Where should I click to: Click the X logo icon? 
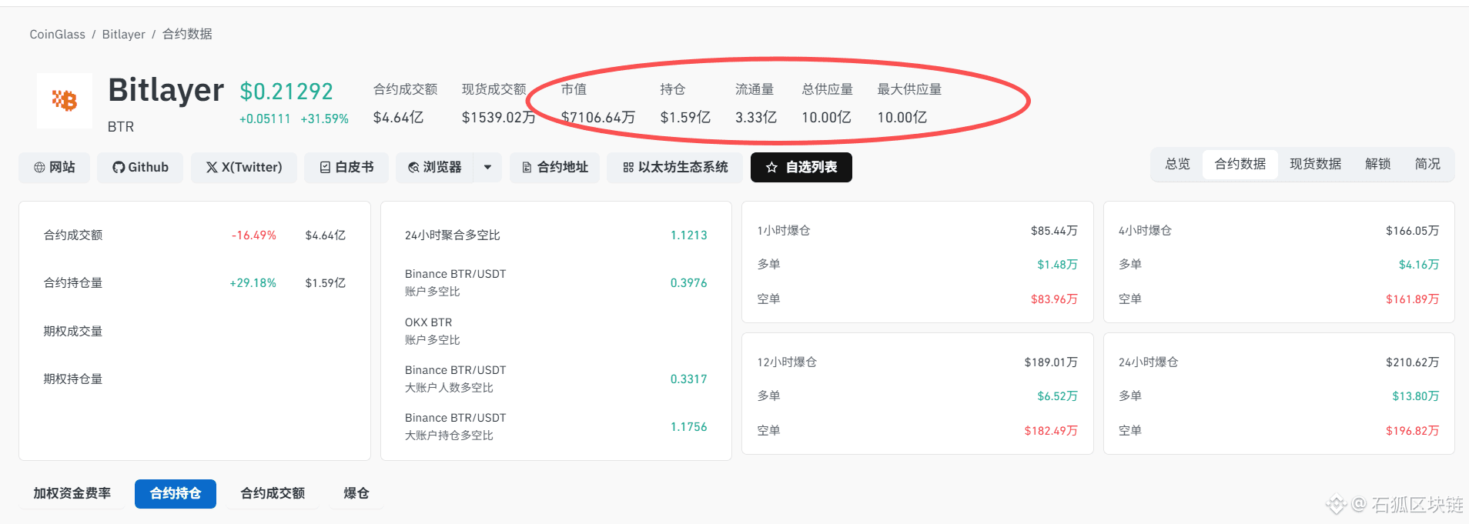click(x=212, y=168)
